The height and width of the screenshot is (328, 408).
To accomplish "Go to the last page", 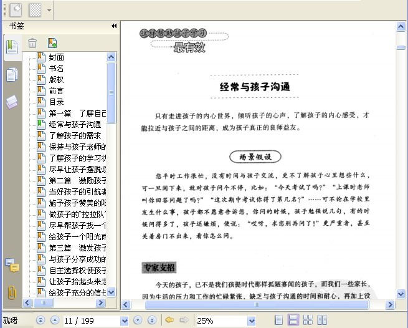I will (152, 320).
